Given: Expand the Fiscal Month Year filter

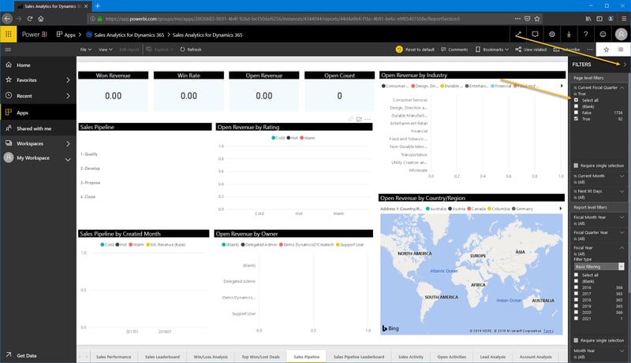Looking at the screenshot, I should point(622,217).
